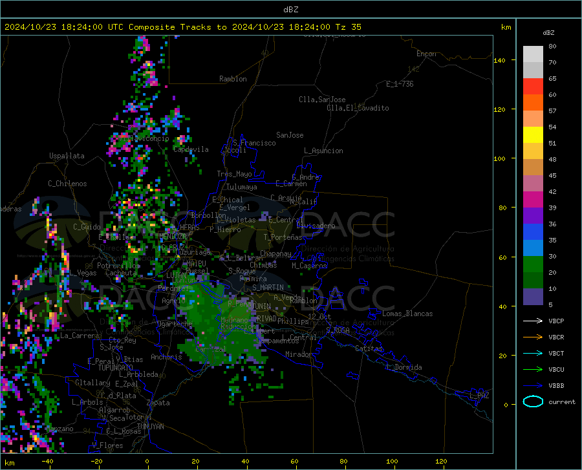Click the Capdevila map label
This screenshot has height=470, width=582.
tap(191, 149)
